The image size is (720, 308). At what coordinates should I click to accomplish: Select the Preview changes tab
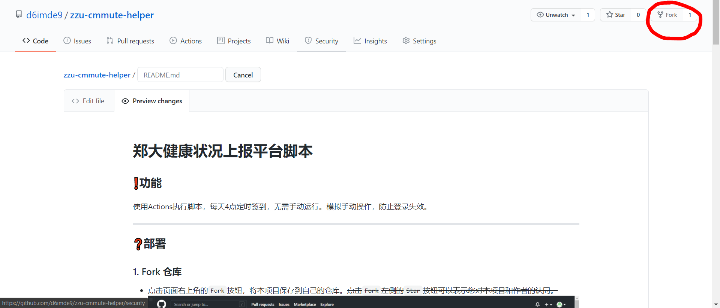tap(152, 101)
